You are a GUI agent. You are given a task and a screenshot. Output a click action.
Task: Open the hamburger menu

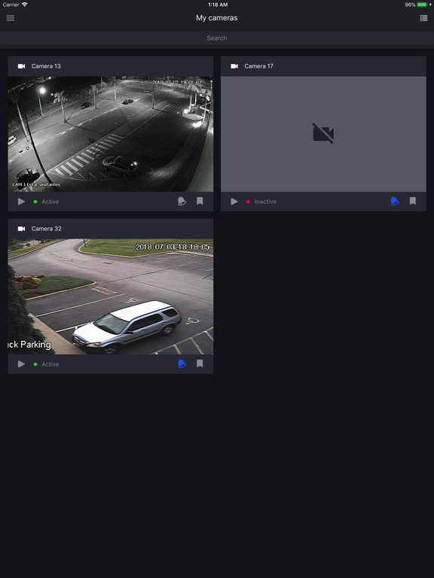(11, 18)
